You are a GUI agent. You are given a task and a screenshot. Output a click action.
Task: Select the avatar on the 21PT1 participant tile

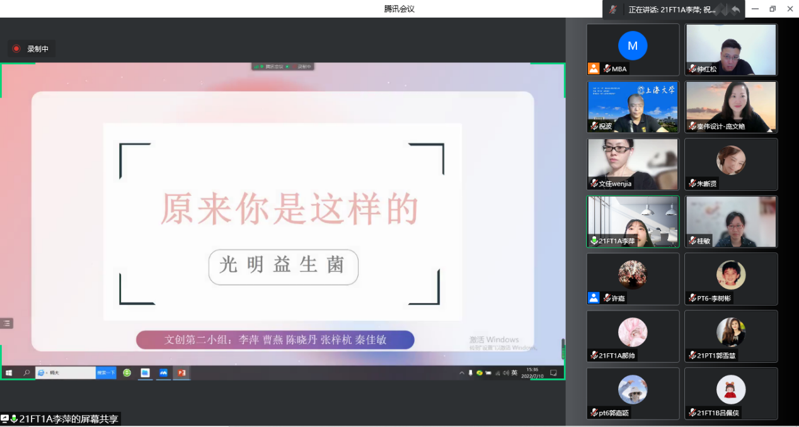(x=731, y=332)
